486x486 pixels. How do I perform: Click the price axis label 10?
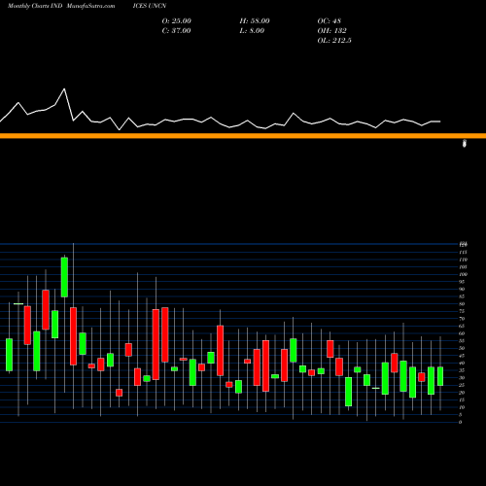click(x=462, y=407)
